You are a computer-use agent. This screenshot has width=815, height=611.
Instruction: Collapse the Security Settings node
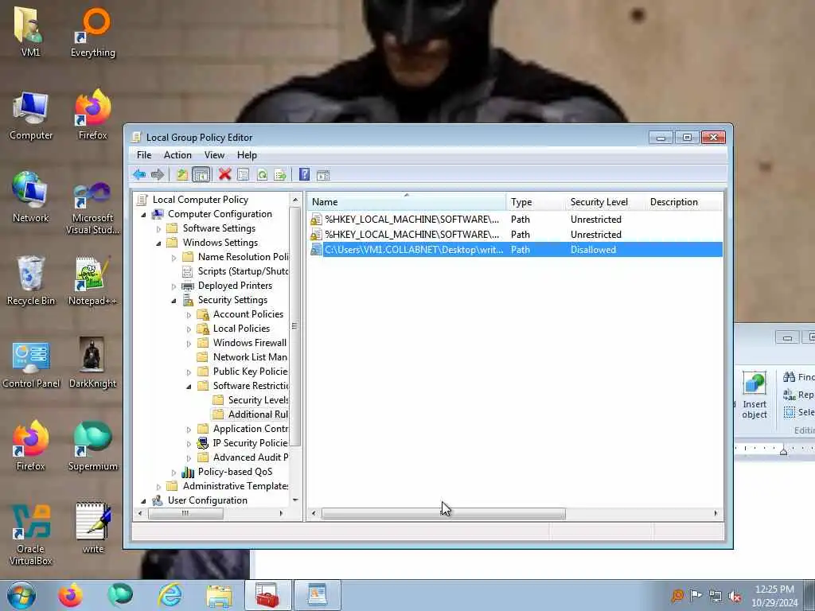(174, 300)
